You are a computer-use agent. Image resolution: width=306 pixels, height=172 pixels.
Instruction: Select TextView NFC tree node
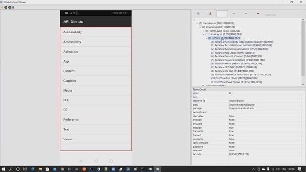[234, 67]
